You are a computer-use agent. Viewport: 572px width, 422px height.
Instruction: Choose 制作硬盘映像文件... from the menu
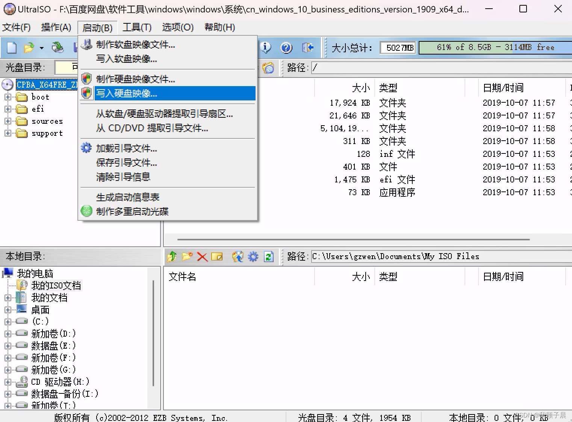coord(168,79)
